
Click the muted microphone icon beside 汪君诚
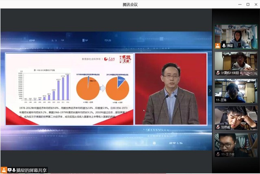(218, 127)
